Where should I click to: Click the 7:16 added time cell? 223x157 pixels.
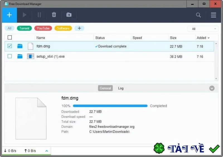(200, 57)
